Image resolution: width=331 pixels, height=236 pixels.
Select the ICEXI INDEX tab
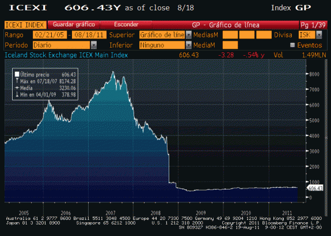coord(25,25)
